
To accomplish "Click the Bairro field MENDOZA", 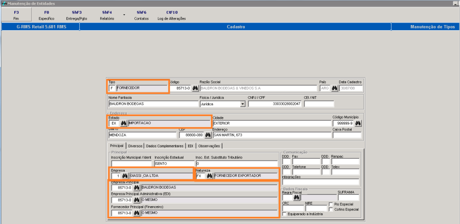I will pyautogui.click(x=142, y=135).
